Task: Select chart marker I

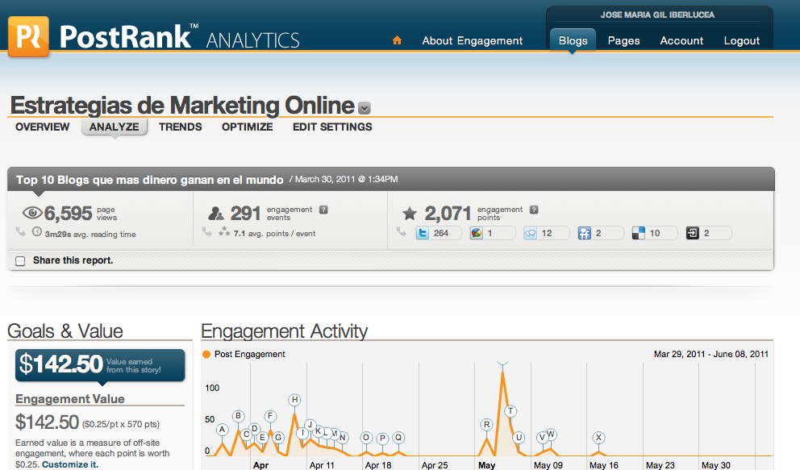Action: click(302, 433)
